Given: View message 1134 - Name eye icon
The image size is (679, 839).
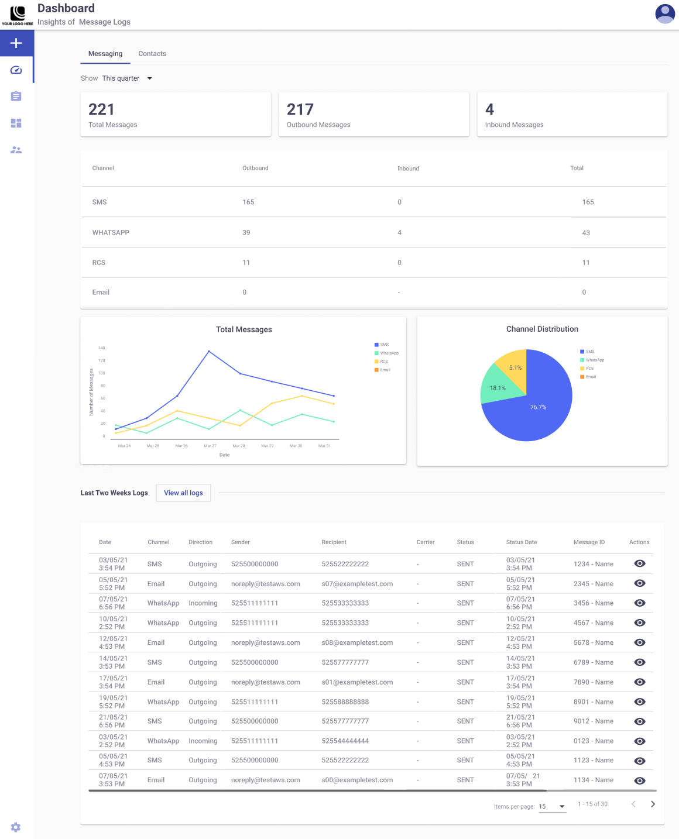Looking at the screenshot, I should click(x=640, y=780).
